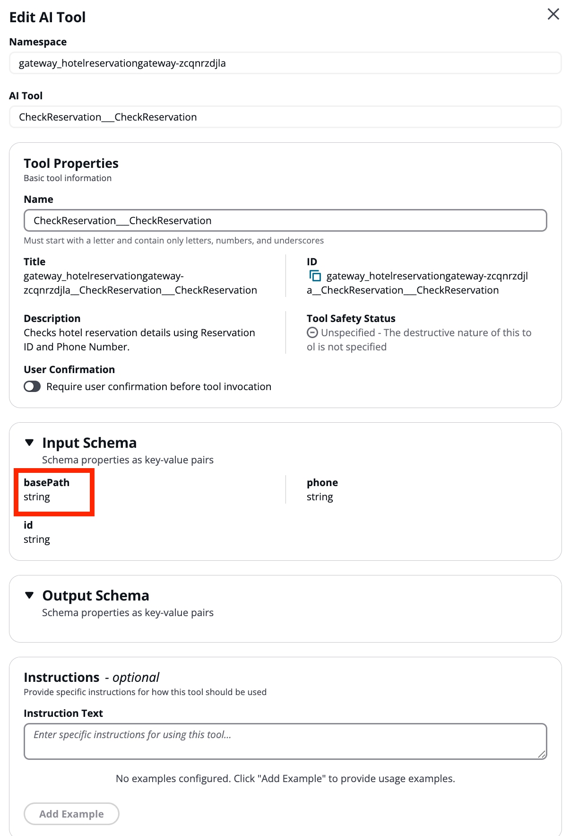Click the Add Example button
This screenshot has height=836, width=570.
71,814
